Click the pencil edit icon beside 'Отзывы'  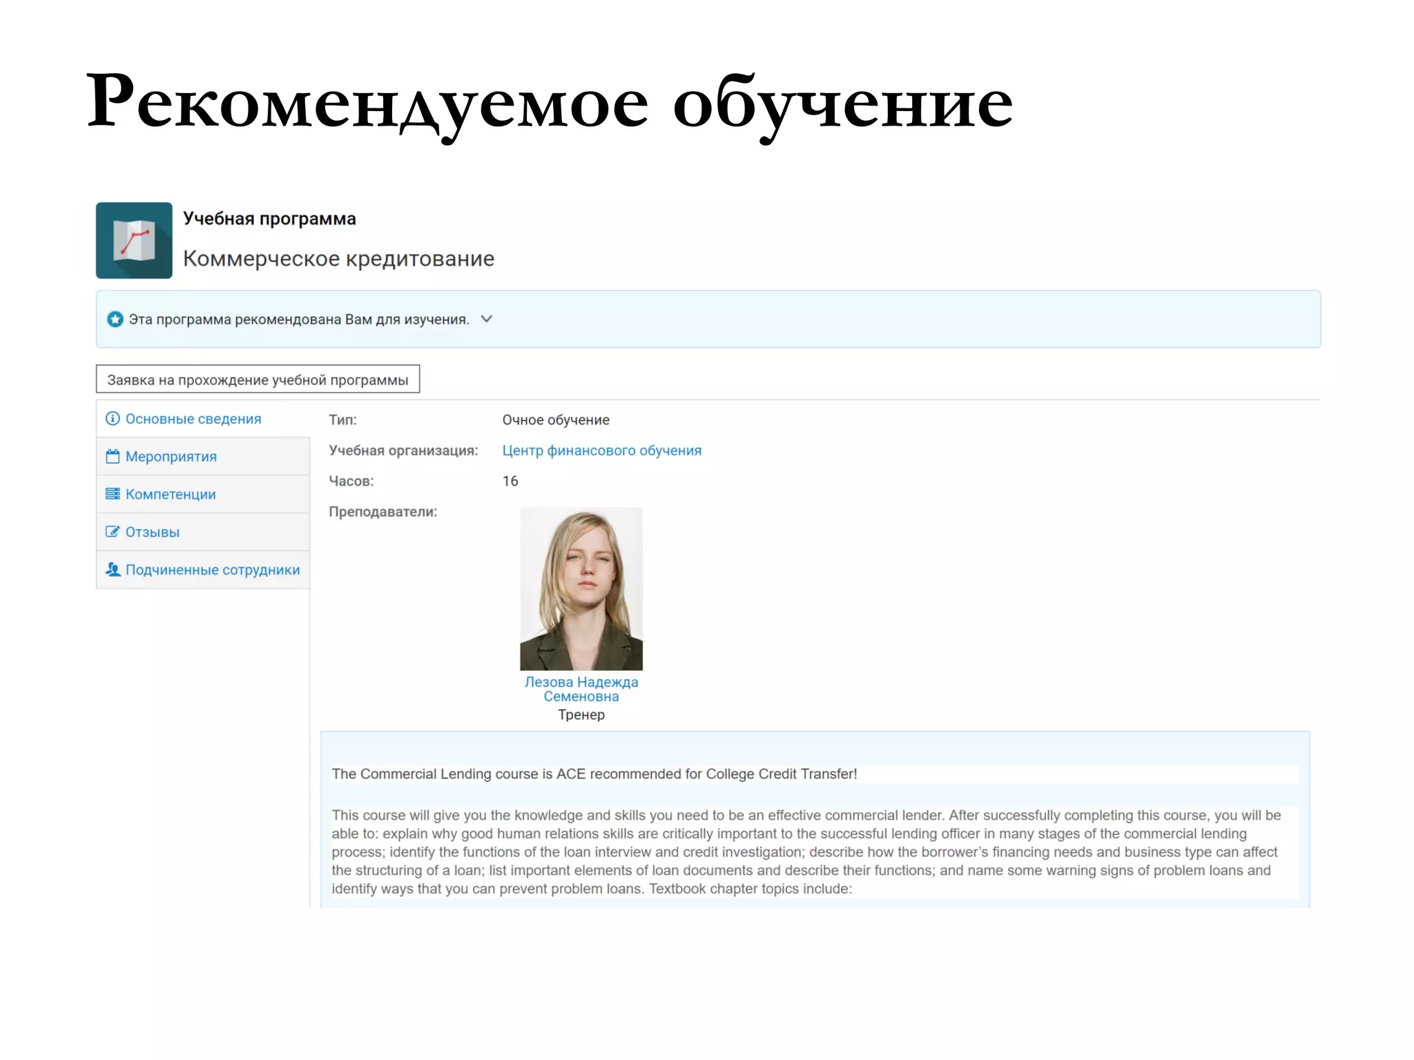(x=113, y=531)
